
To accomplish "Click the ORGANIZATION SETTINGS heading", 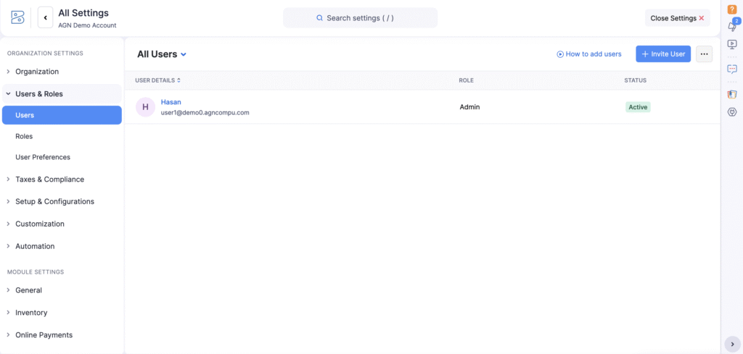I will (x=45, y=54).
